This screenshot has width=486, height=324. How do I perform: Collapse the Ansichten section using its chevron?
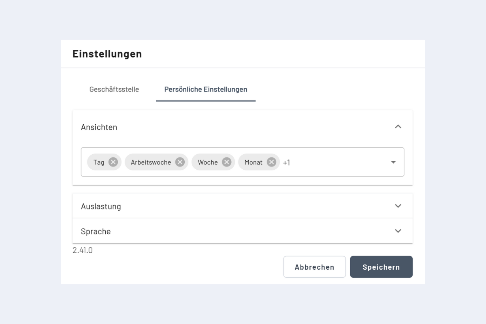click(x=398, y=127)
